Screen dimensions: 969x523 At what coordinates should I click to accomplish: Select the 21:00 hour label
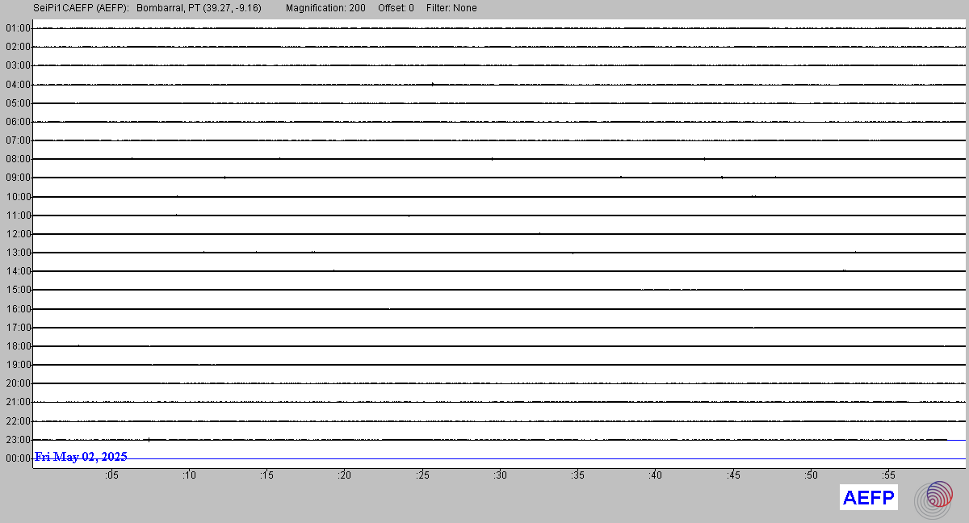click(18, 402)
